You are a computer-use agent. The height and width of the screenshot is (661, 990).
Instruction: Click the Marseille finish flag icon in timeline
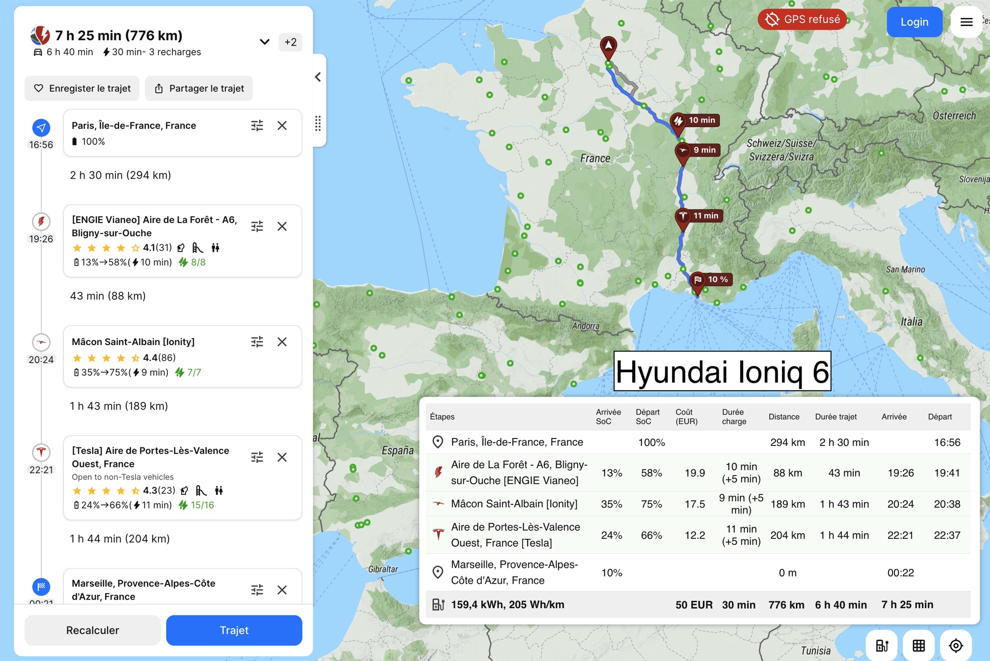[41, 587]
